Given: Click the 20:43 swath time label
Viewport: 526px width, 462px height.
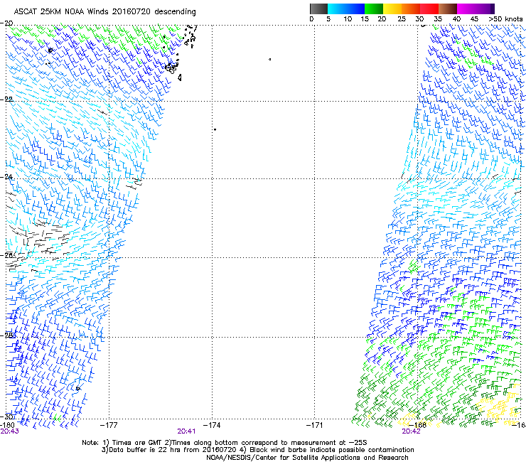Looking at the screenshot, I should pyautogui.click(x=10, y=431).
